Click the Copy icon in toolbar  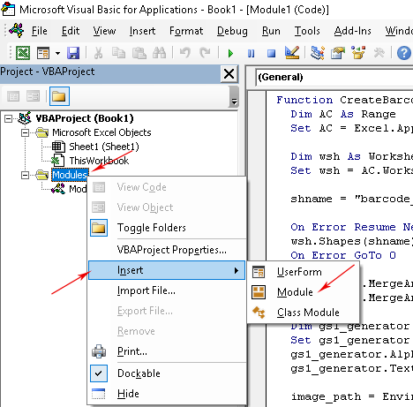click(118, 53)
